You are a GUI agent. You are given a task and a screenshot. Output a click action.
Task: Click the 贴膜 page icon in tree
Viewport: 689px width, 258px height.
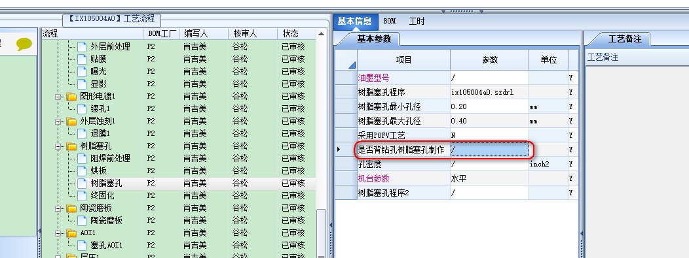pos(82,59)
